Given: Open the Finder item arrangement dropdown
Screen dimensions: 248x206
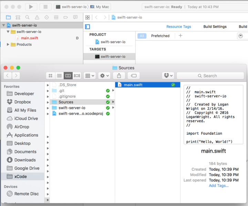Looking at the screenshot, I should coord(90,76).
